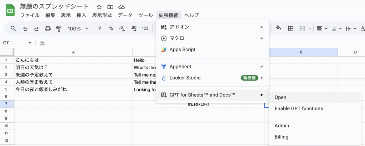The height and width of the screenshot is (146, 365).
Task: Apply yen currency format
Action: click(x=100, y=28)
